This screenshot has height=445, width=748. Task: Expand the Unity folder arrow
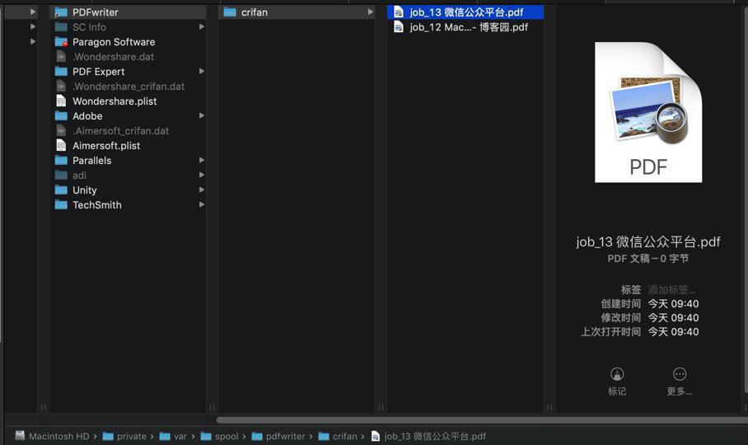click(x=202, y=190)
